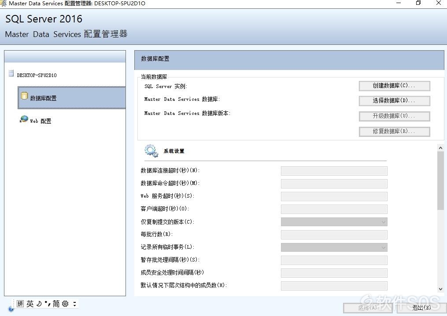Screen dimensions: 447x316
Task: Click the punctuation mode icon on the IME bar
Action: coord(47,304)
